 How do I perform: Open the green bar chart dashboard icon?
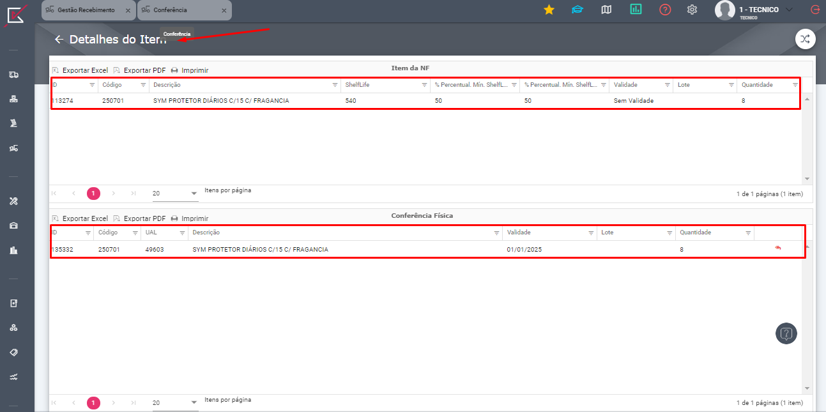[636, 10]
